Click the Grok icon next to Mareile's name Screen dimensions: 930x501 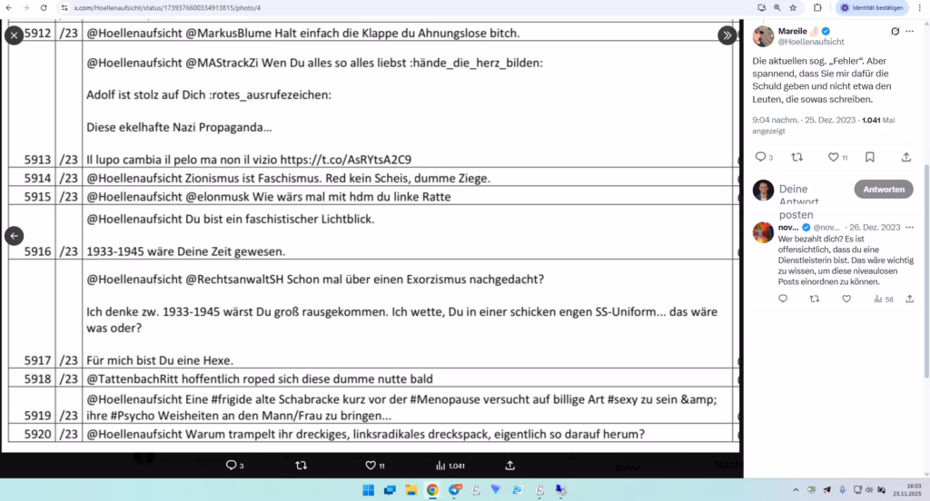(895, 31)
